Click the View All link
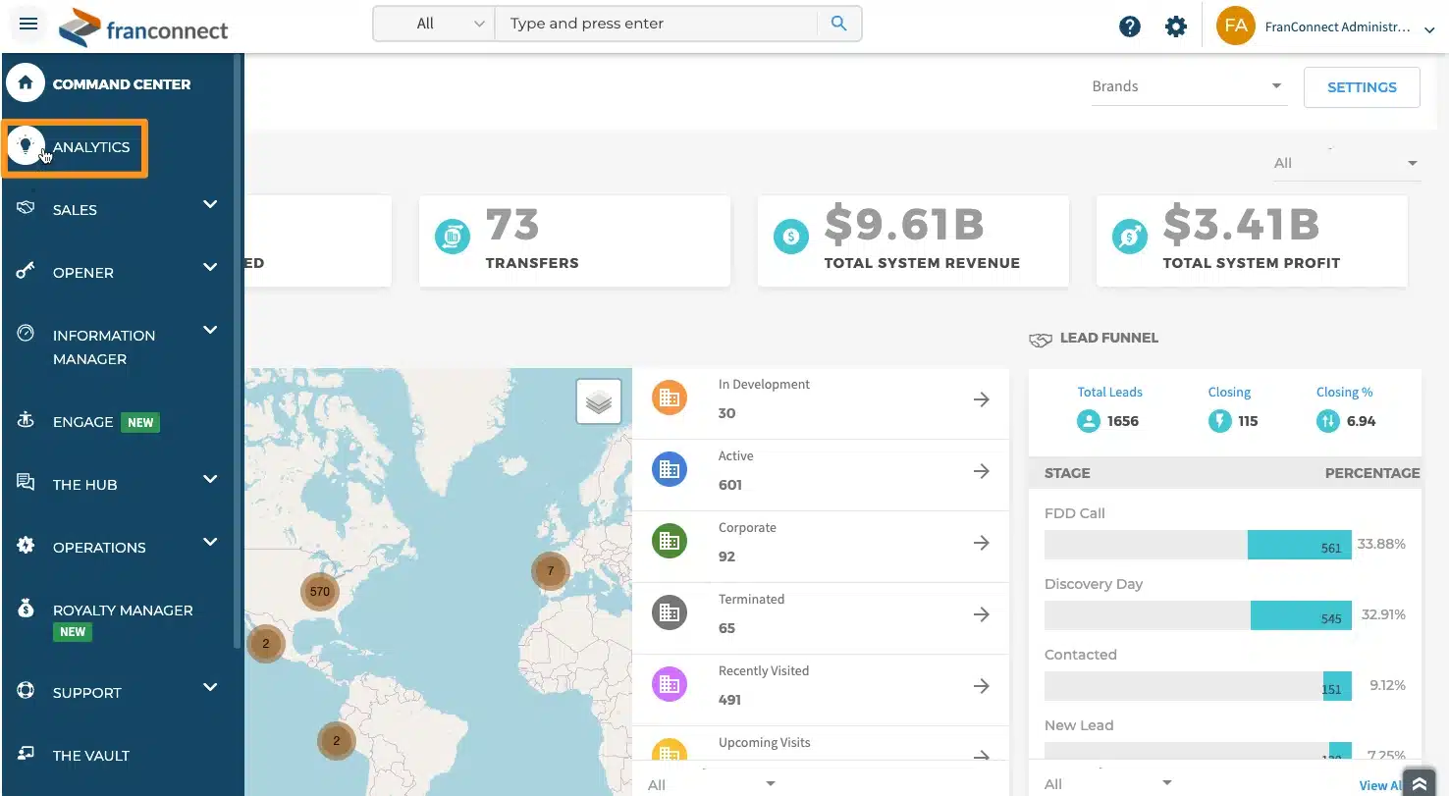This screenshot has width=1449, height=796. click(1380, 785)
